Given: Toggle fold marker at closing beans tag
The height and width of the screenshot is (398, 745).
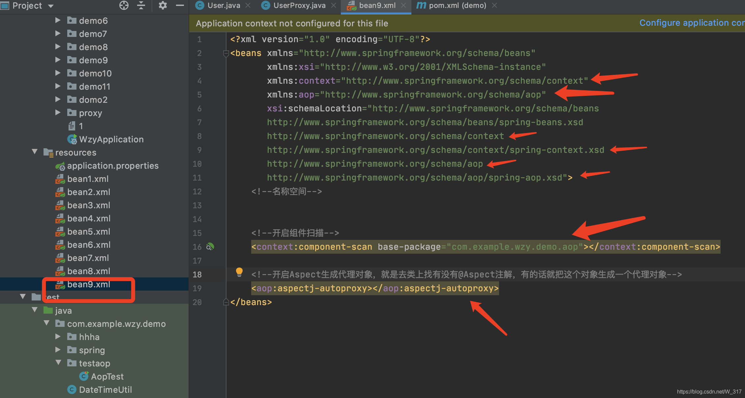Looking at the screenshot, I should click(x=226, y=302).
